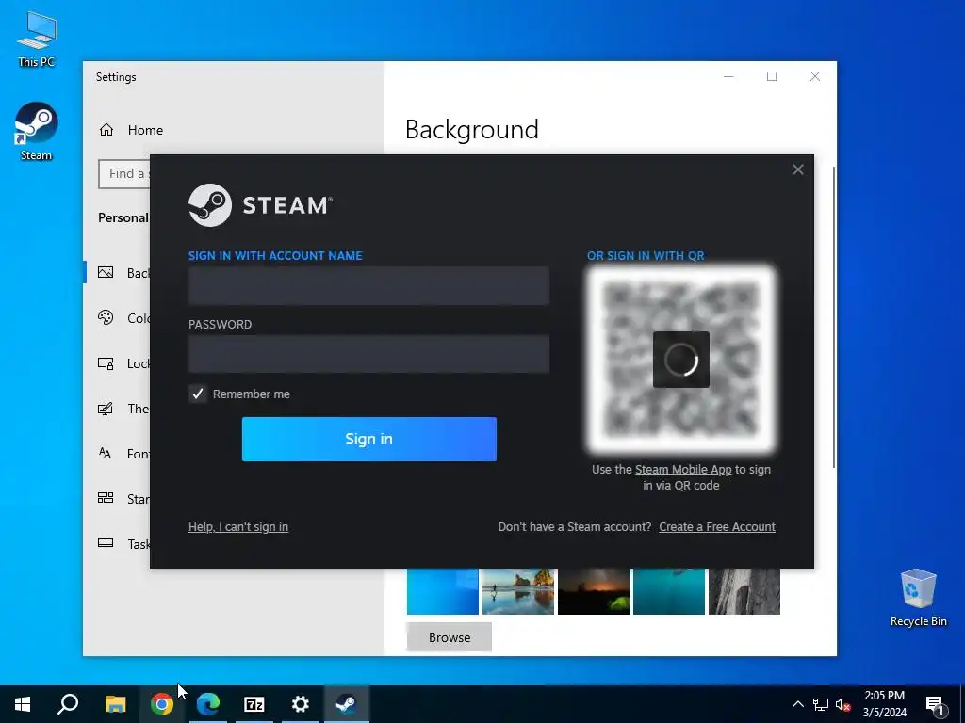Open File Explorer from the taskbar
Image resolution: width=965 pixels, height=723 pixels.
[115, 704]
